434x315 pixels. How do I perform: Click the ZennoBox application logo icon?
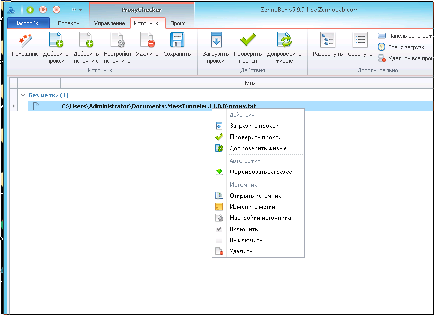point(11,10)
